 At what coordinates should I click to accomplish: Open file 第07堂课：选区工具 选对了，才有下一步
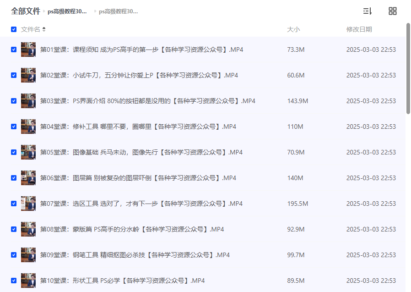[x=141, y=204]
